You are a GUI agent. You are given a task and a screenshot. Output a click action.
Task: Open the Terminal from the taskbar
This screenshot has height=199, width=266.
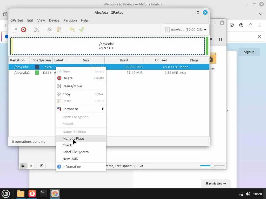click(43, 194)
